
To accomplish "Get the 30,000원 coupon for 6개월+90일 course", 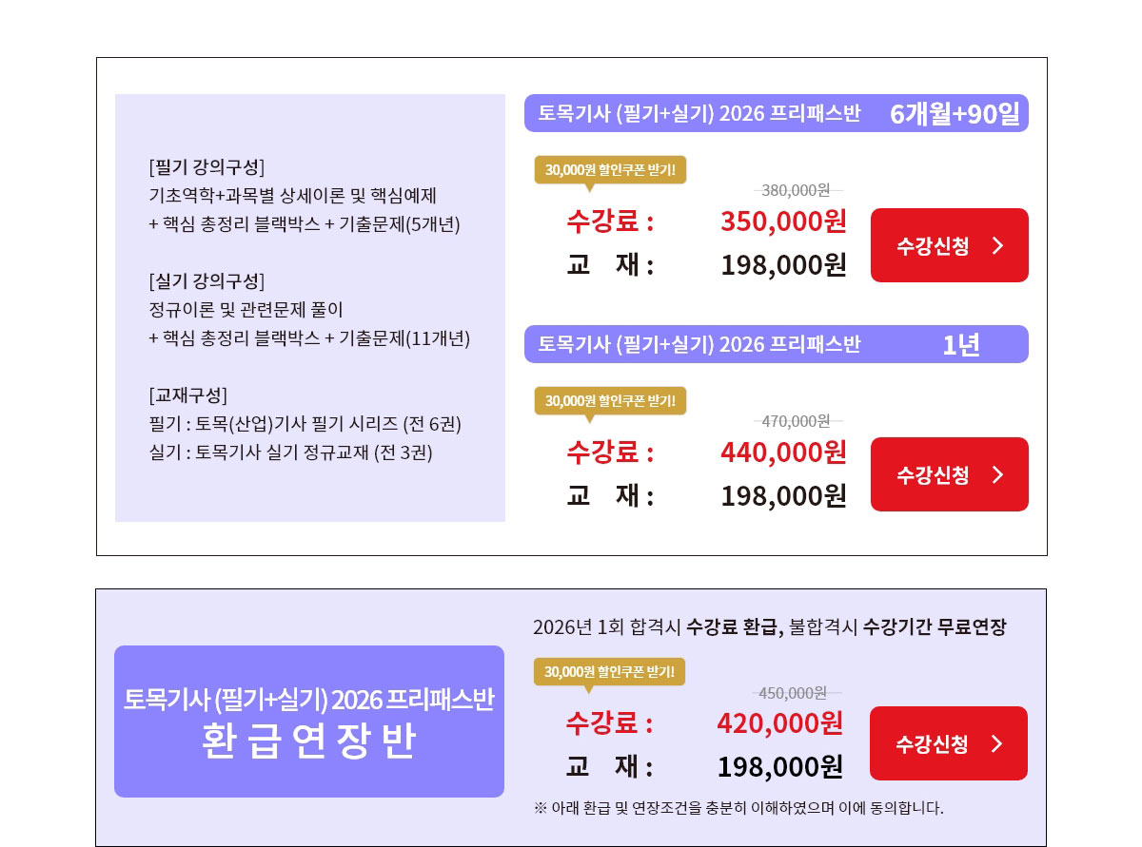I will [610, 170].
